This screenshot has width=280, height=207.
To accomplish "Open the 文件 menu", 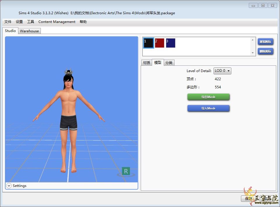I will pos(8,22).
